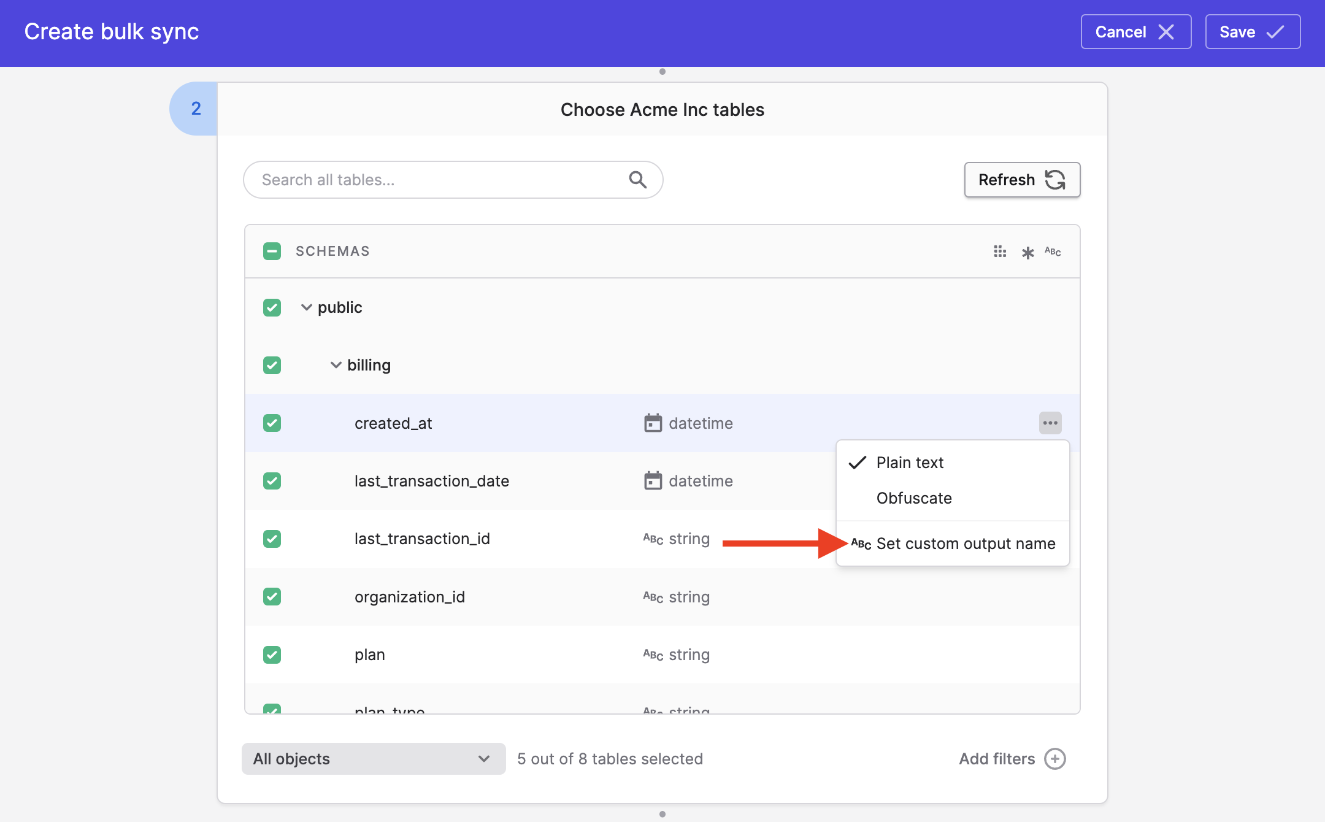This screenshot has width=1325, height=822.
Task: Uncheck the plan column checkbox
Action: click(x=272, y=655)
